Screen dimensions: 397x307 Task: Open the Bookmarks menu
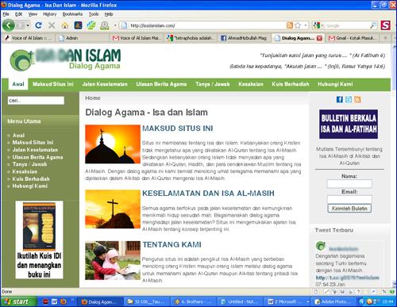[72, 14]
